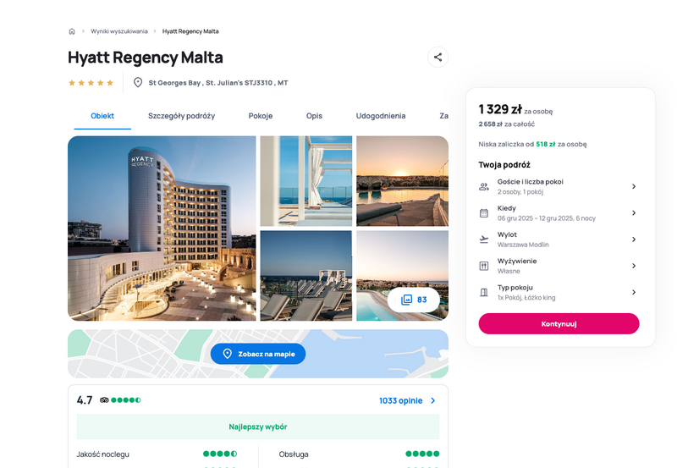
Task: Open the Udogodnienia tab
Action: [x=380, y=116]
